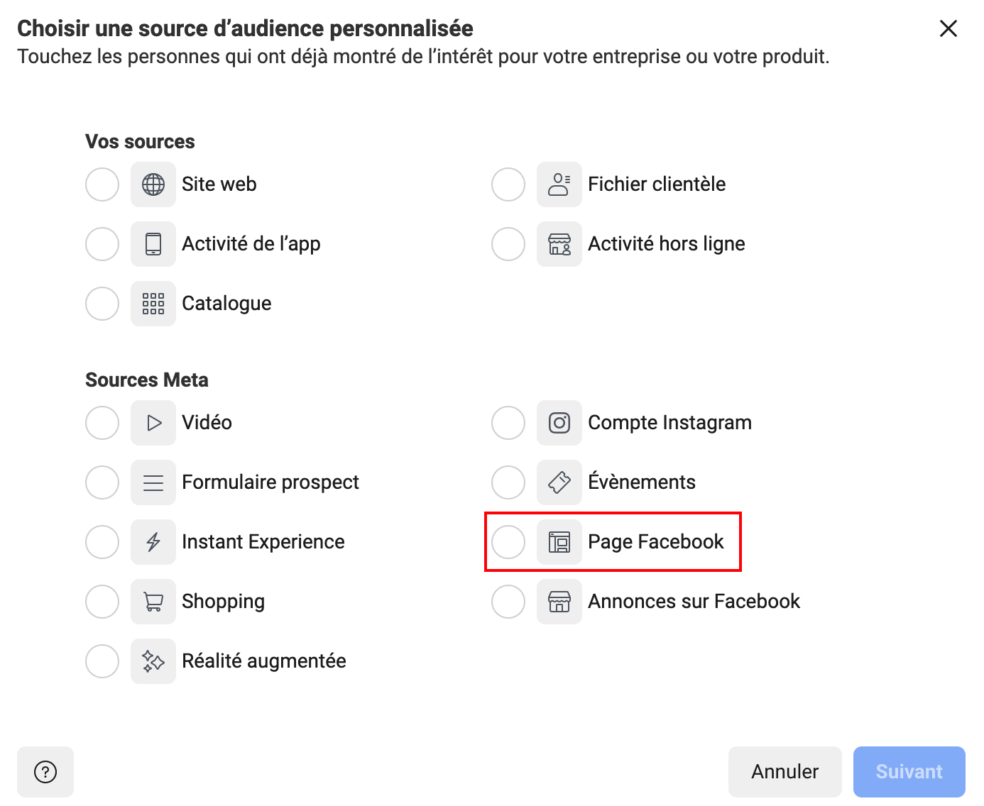This screenshot has width=984, height=806.
Task: Select the Fichier clientèle radio button
Action: 508,184
